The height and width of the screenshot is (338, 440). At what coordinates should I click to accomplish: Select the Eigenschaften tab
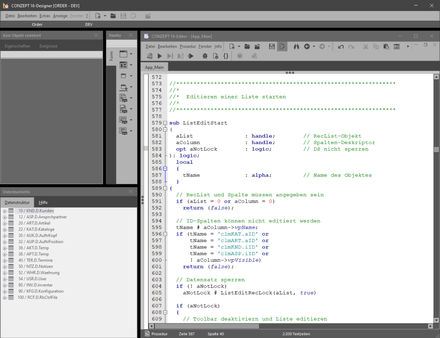[x=17, y=46]
